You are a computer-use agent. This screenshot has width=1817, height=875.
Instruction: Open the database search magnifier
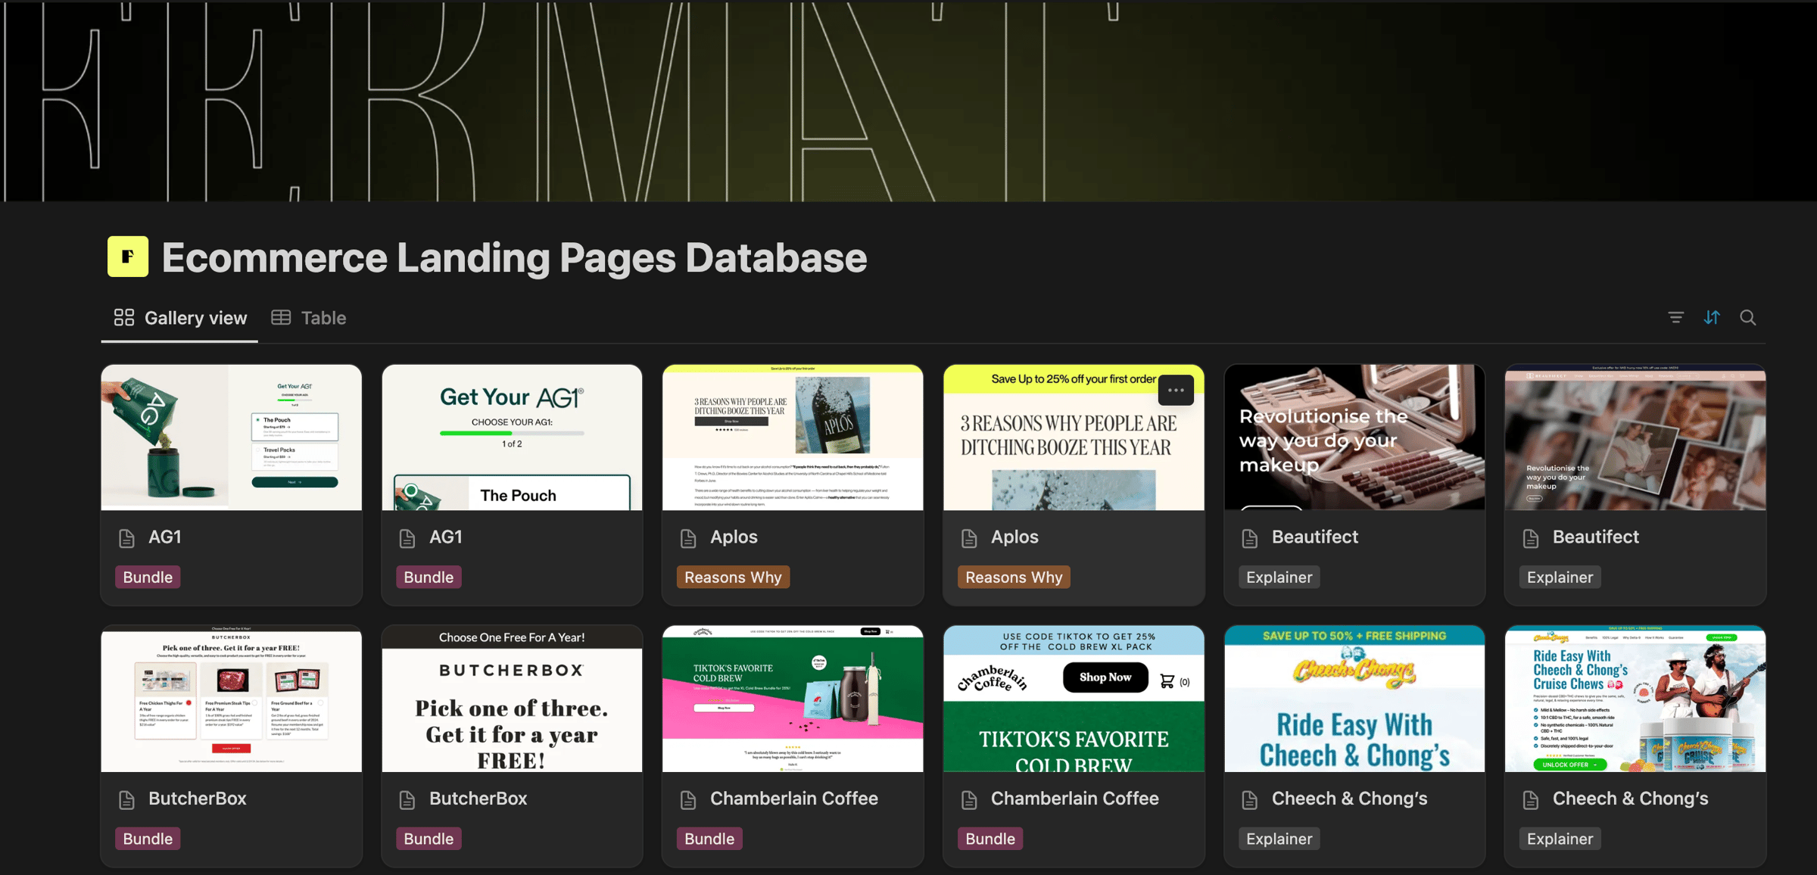tap(1747, 318)
